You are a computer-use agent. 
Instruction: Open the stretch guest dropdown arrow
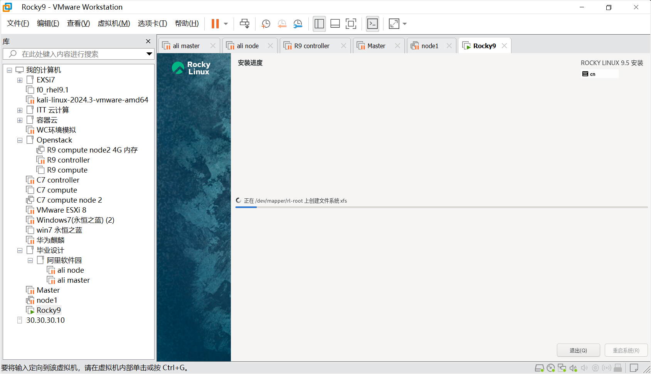pyautogui.click(x=405, y=24)
